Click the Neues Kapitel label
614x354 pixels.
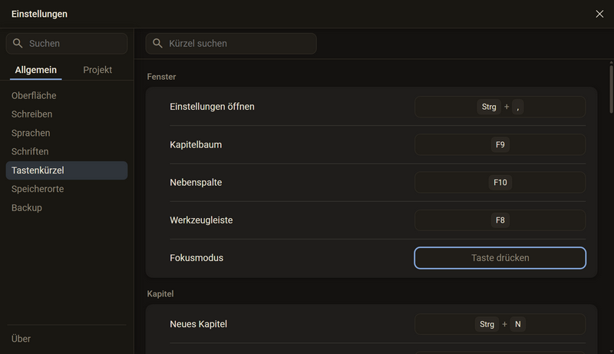point(199,324)
